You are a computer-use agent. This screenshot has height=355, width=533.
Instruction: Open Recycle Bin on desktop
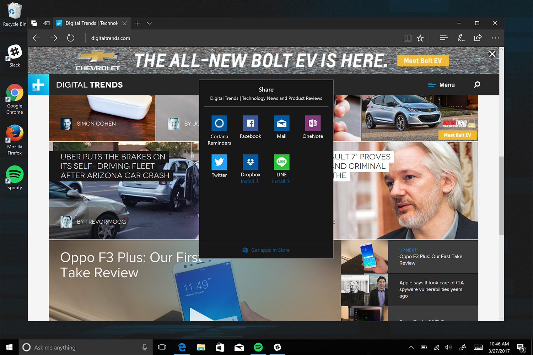point(15,14)
